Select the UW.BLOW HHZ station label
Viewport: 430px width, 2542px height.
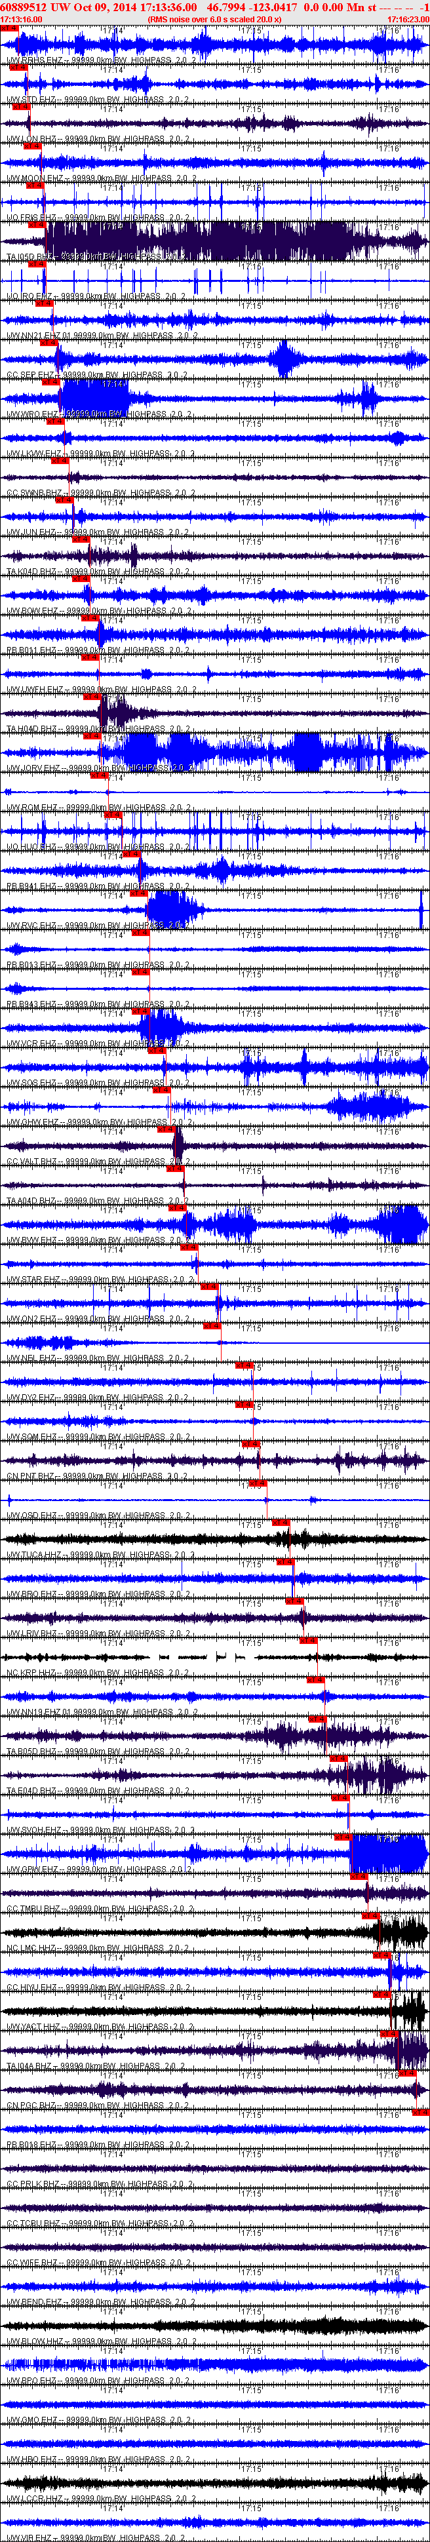[102, 2341]
